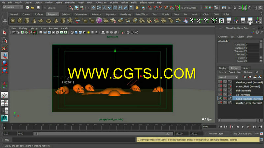Toggle renderable flag of Sand_particle layer

coord(220,98)
